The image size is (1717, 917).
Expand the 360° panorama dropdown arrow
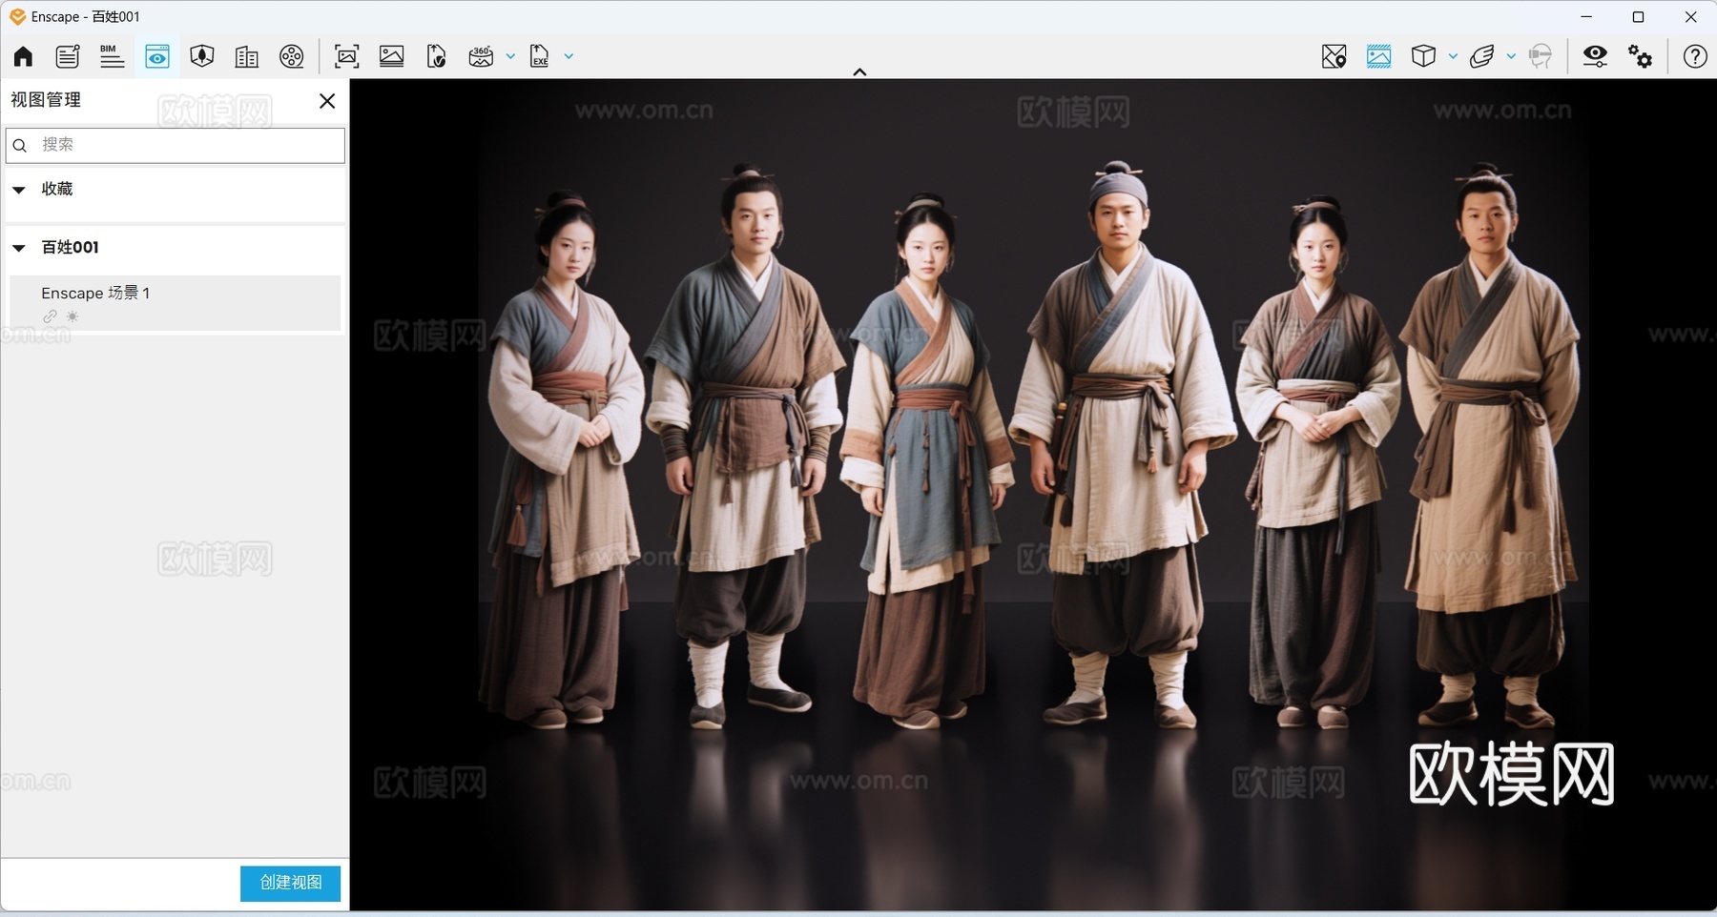(x=510, y=56)
